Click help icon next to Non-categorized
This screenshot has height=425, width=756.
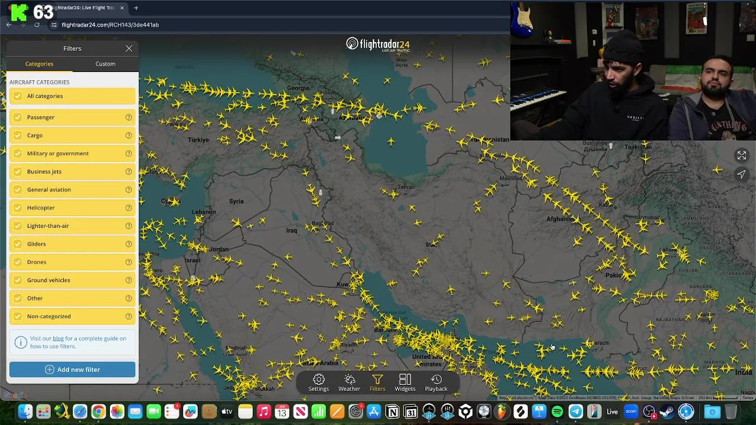(128, 316)
